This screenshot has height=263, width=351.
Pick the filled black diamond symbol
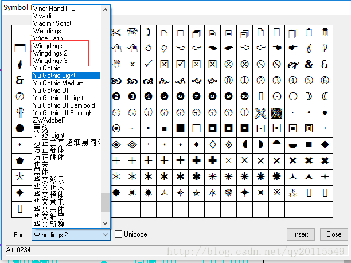(325, 144)
